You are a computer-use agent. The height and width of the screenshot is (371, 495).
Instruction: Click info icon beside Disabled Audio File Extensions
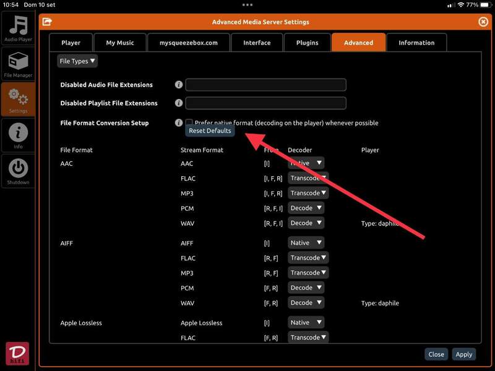pyautogui.click(x=179, y=85)
